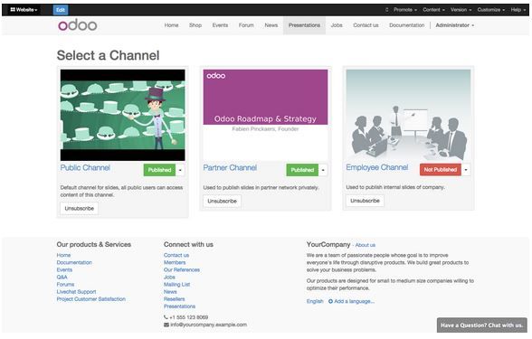This screenshot has width=532, height=339.
Task: Open the Mailing List footer link
Action: [x=176, y=285]
